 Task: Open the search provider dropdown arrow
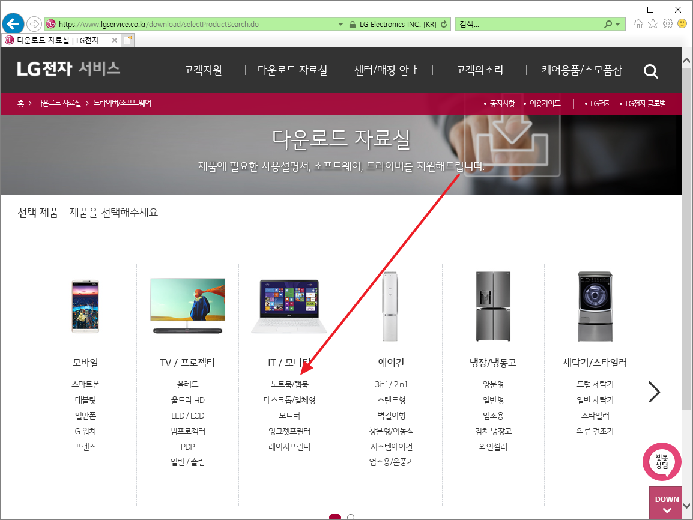click(618, 24)
